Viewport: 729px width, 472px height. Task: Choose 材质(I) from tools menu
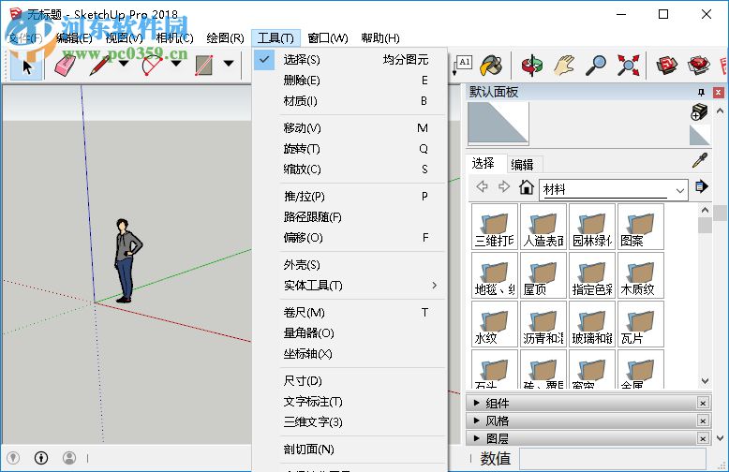click(350, 101)
